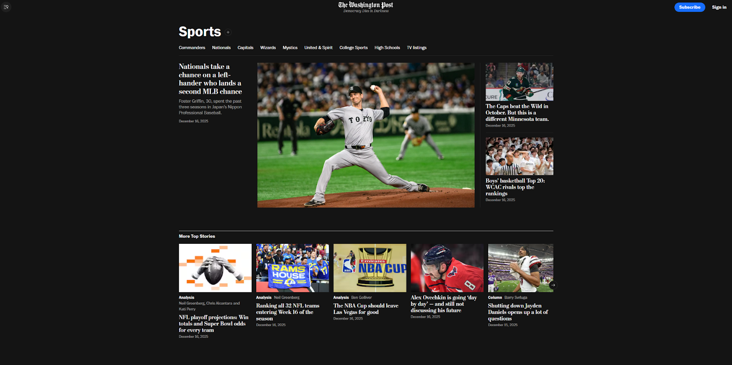Read NFL playoff projections article
This screenshot has height=365, width=732.
(214, 323)
